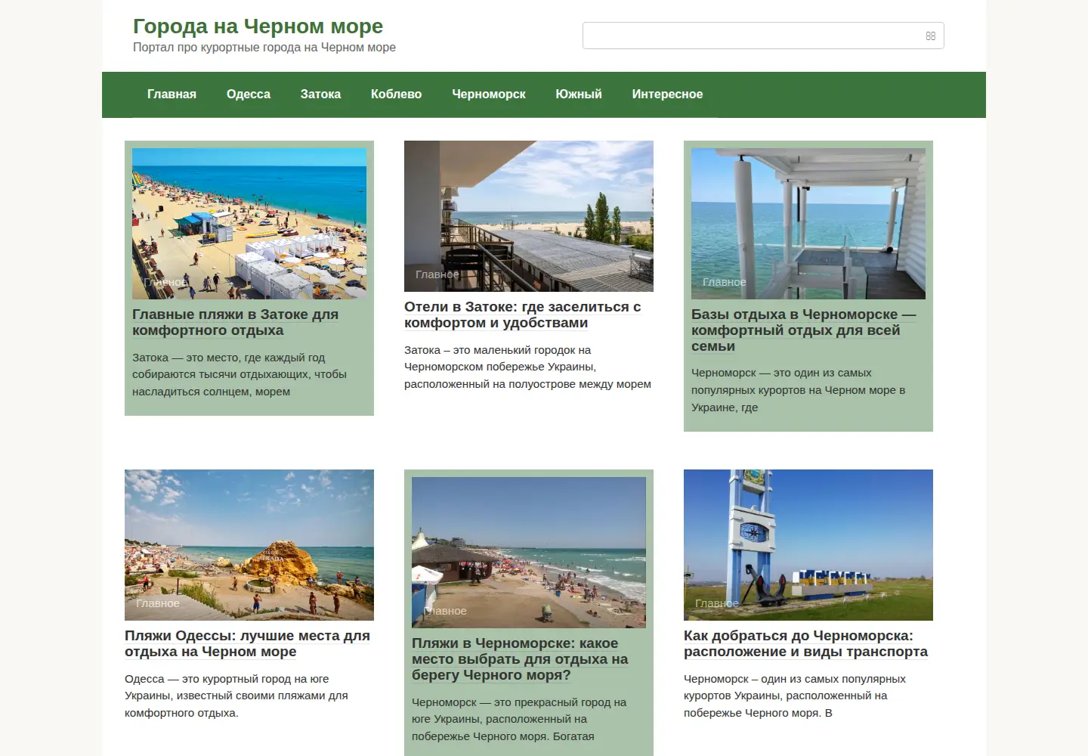Select Коблево in the navigation bar
The image size is (1088, 756).
coord(396,94)
